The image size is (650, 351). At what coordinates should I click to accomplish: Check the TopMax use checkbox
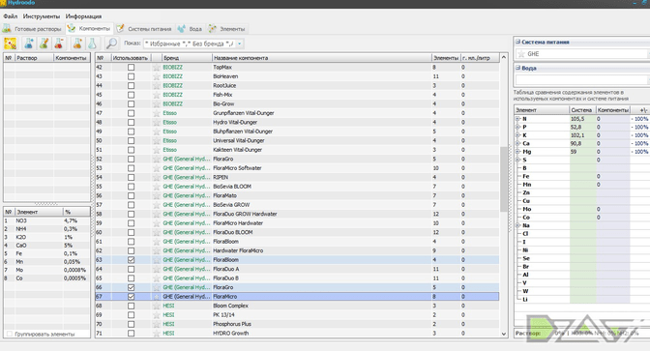131,67
